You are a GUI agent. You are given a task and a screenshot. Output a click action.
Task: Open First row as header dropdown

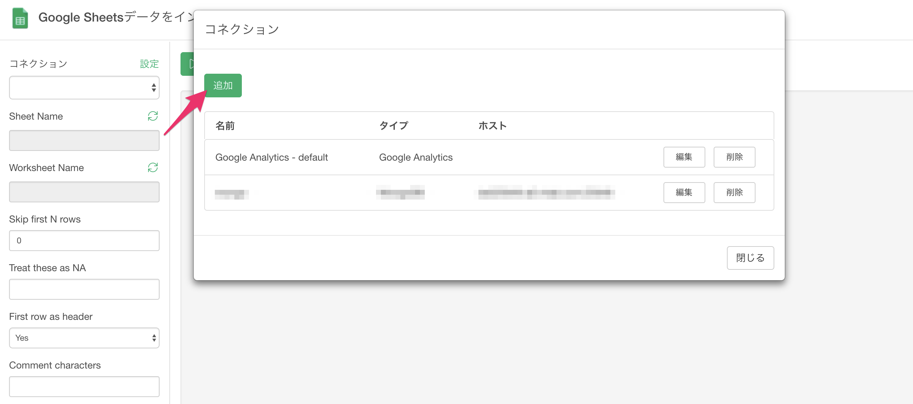click(84, 338)
